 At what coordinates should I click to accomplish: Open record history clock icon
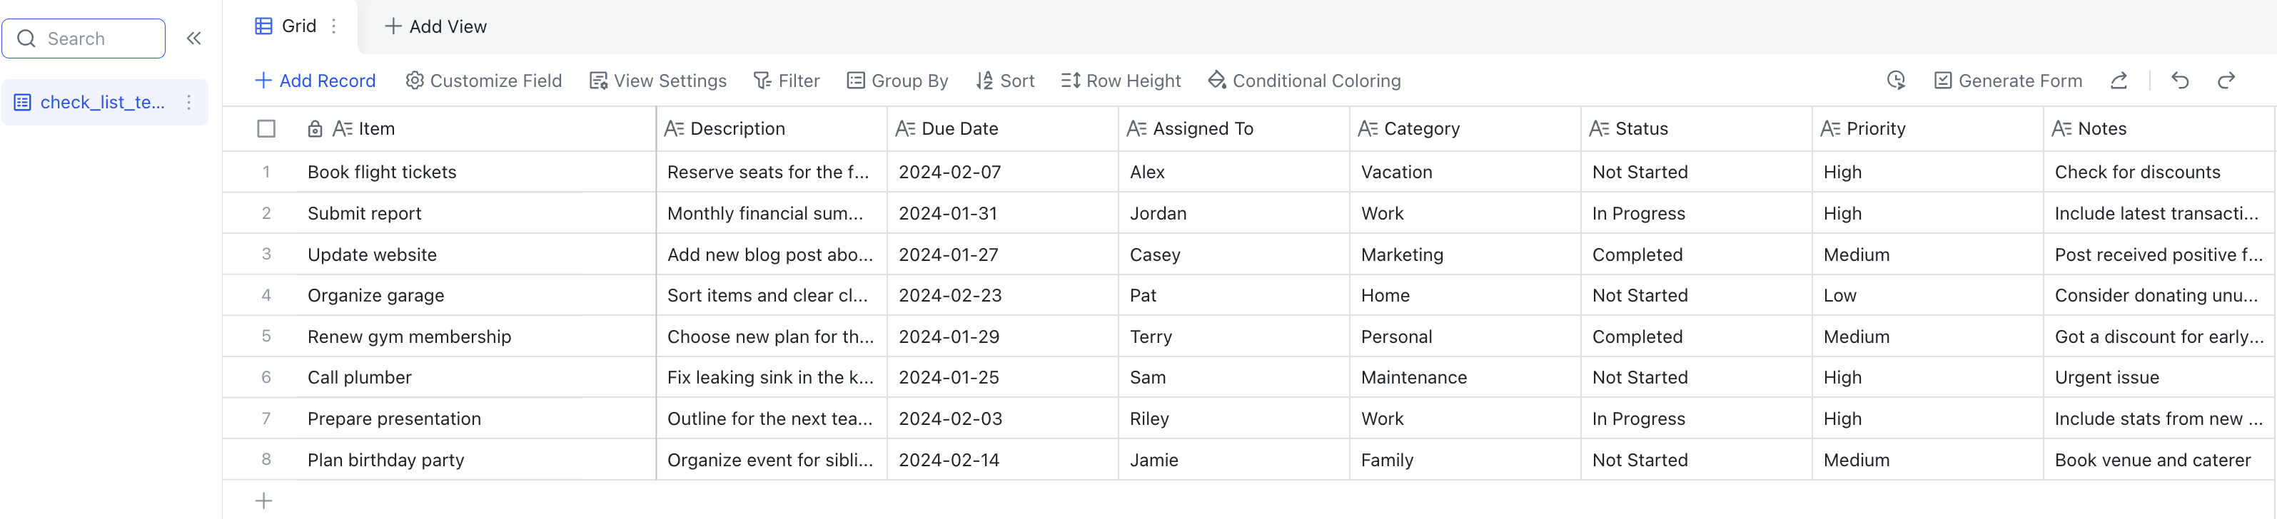1896,81
